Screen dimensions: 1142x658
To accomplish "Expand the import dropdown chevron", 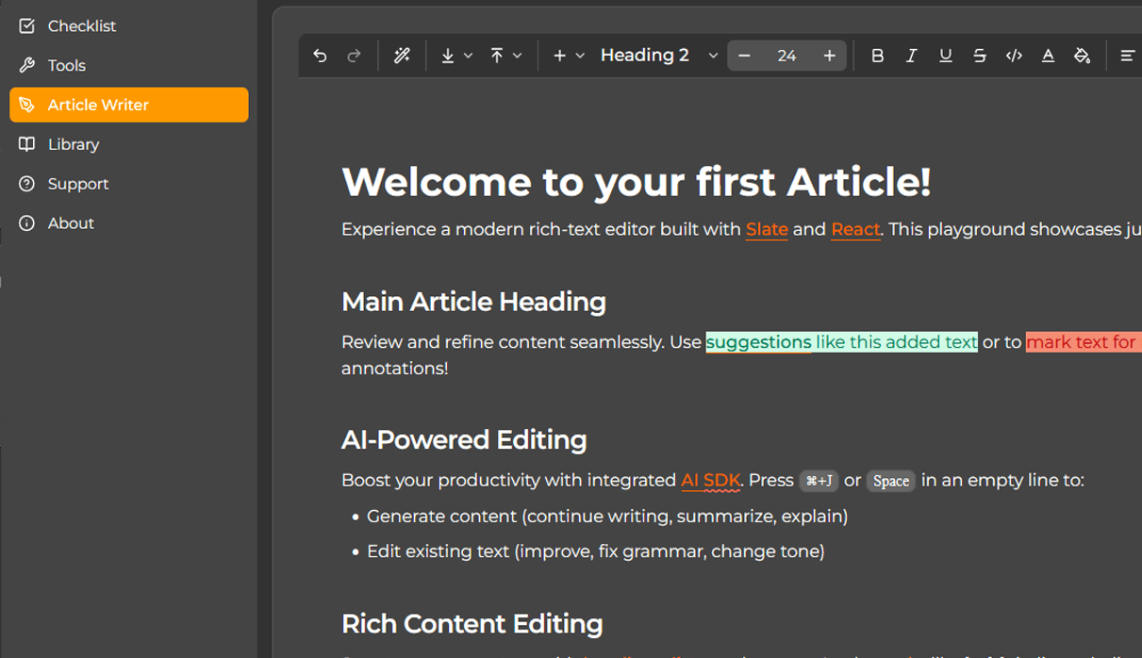I will point(517,56).
